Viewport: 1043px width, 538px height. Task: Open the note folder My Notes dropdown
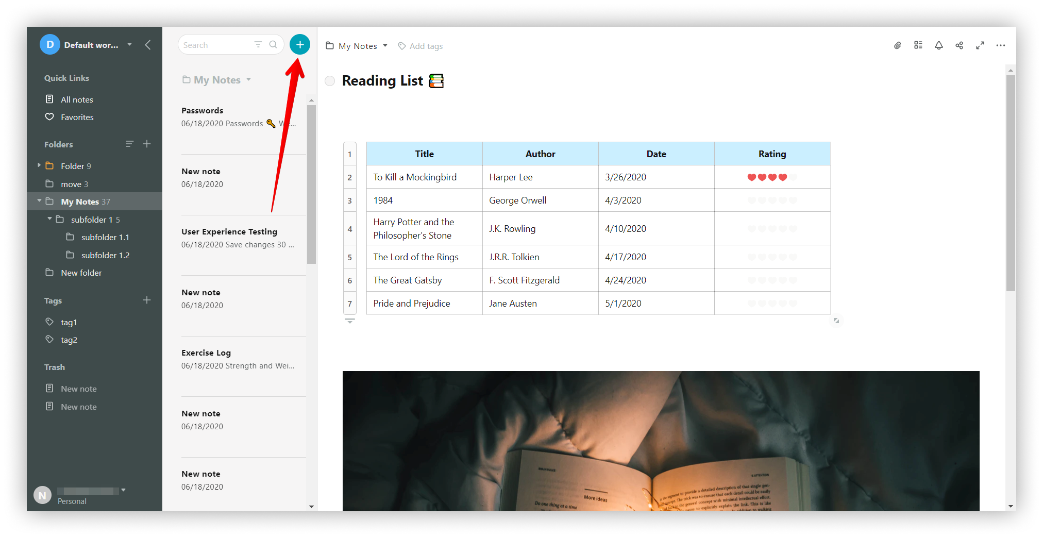pos(385,45)
